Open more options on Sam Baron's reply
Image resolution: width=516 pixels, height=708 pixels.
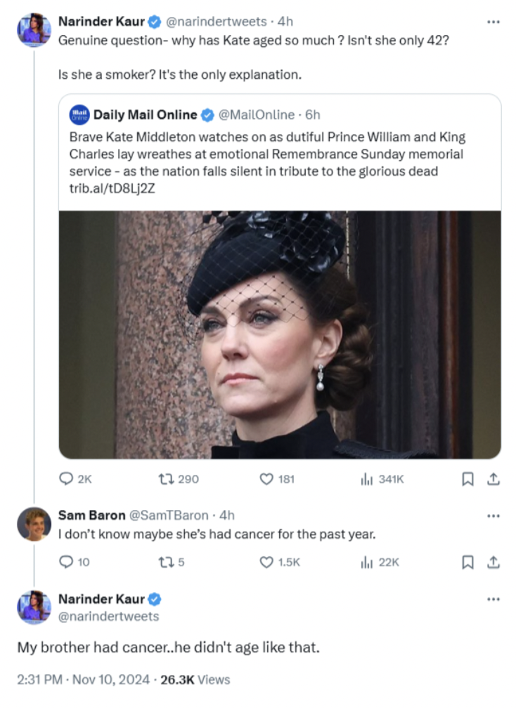(x=494, y=516)
